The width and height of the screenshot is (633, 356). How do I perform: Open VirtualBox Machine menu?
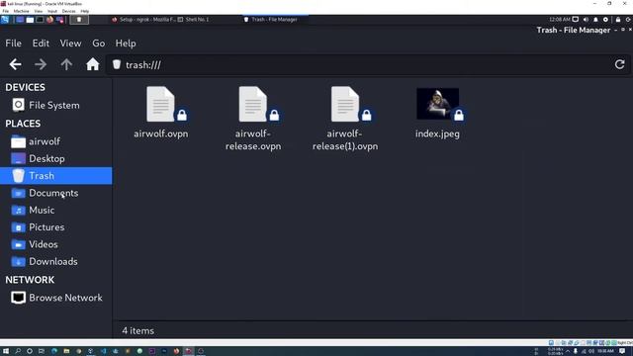(x=22, y=11)
